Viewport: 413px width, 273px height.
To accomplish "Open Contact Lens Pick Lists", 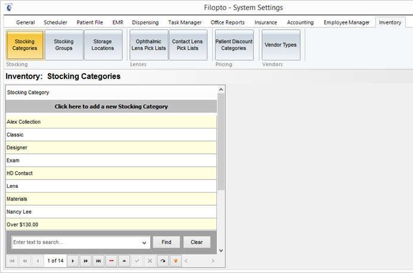I will (x=188, y=45).
